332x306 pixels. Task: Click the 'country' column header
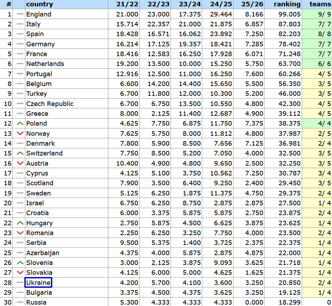[40, 4]
